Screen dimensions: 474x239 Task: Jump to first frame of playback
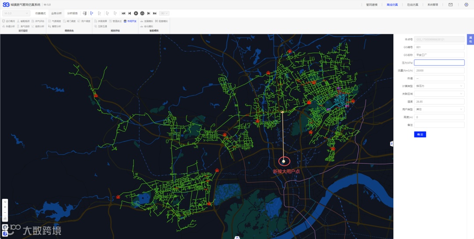point(123,13)
